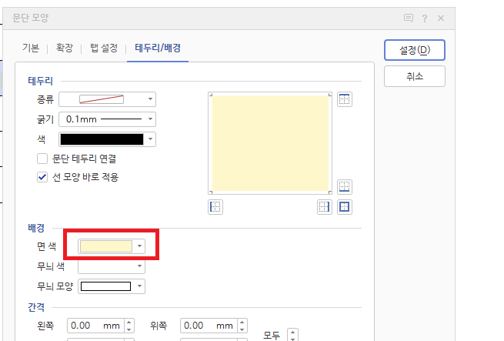Switch to the 기본 tab

coord(31,48)
